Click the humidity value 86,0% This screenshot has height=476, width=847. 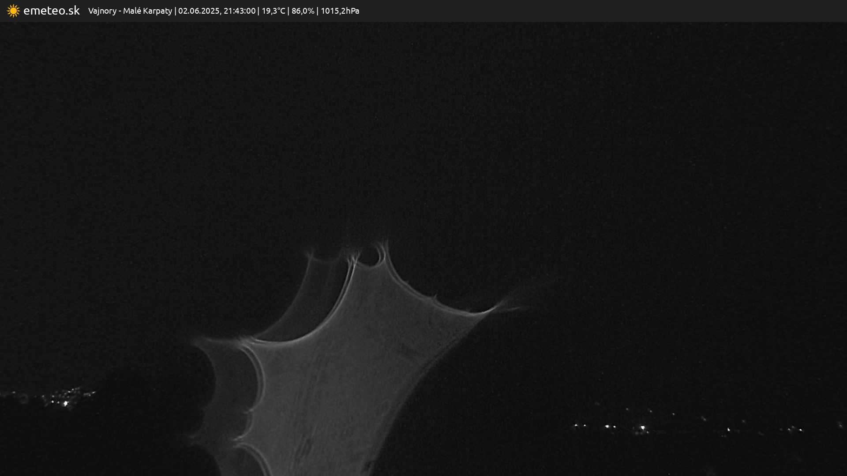pos(303,11)
